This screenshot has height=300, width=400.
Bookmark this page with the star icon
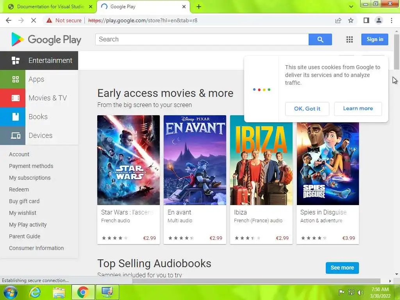tap(351, 20)
